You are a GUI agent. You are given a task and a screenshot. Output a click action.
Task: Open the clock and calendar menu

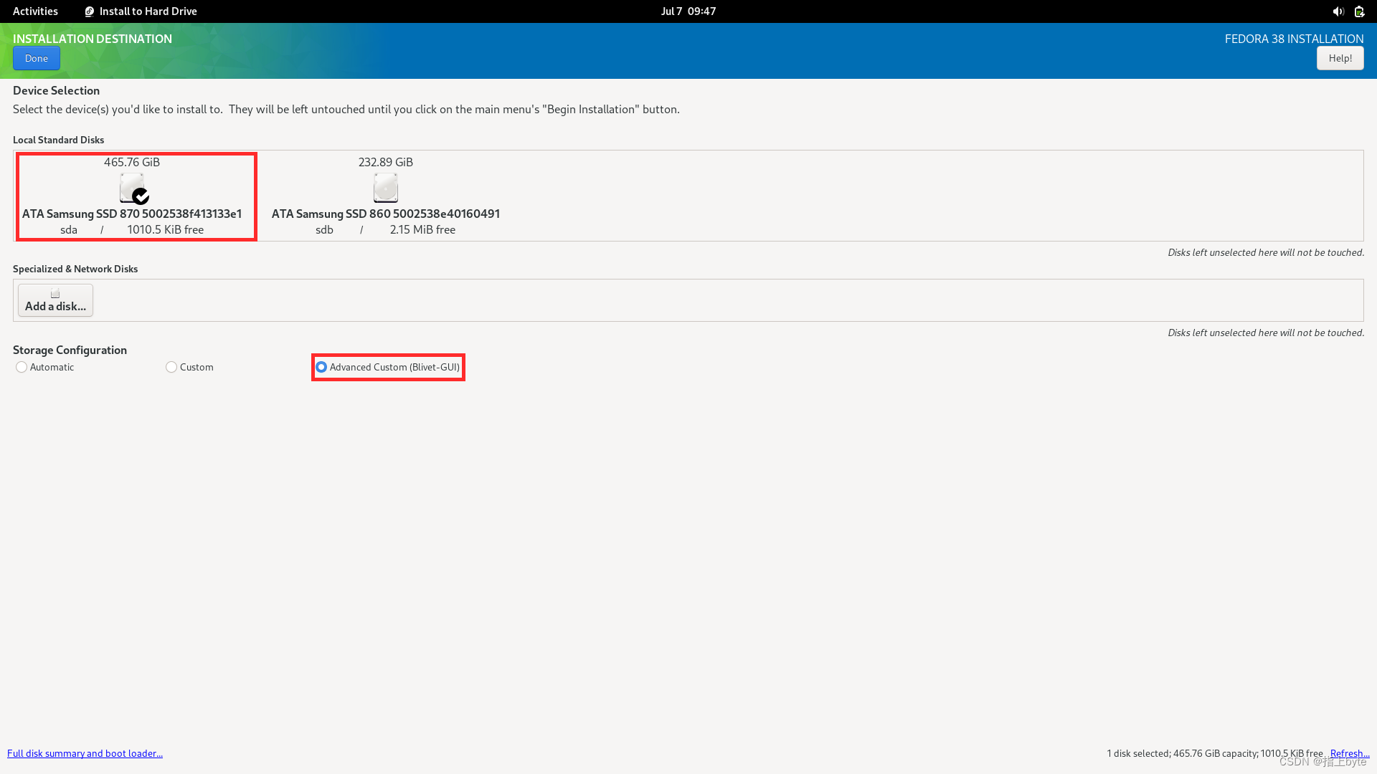[x=688, y=11]
